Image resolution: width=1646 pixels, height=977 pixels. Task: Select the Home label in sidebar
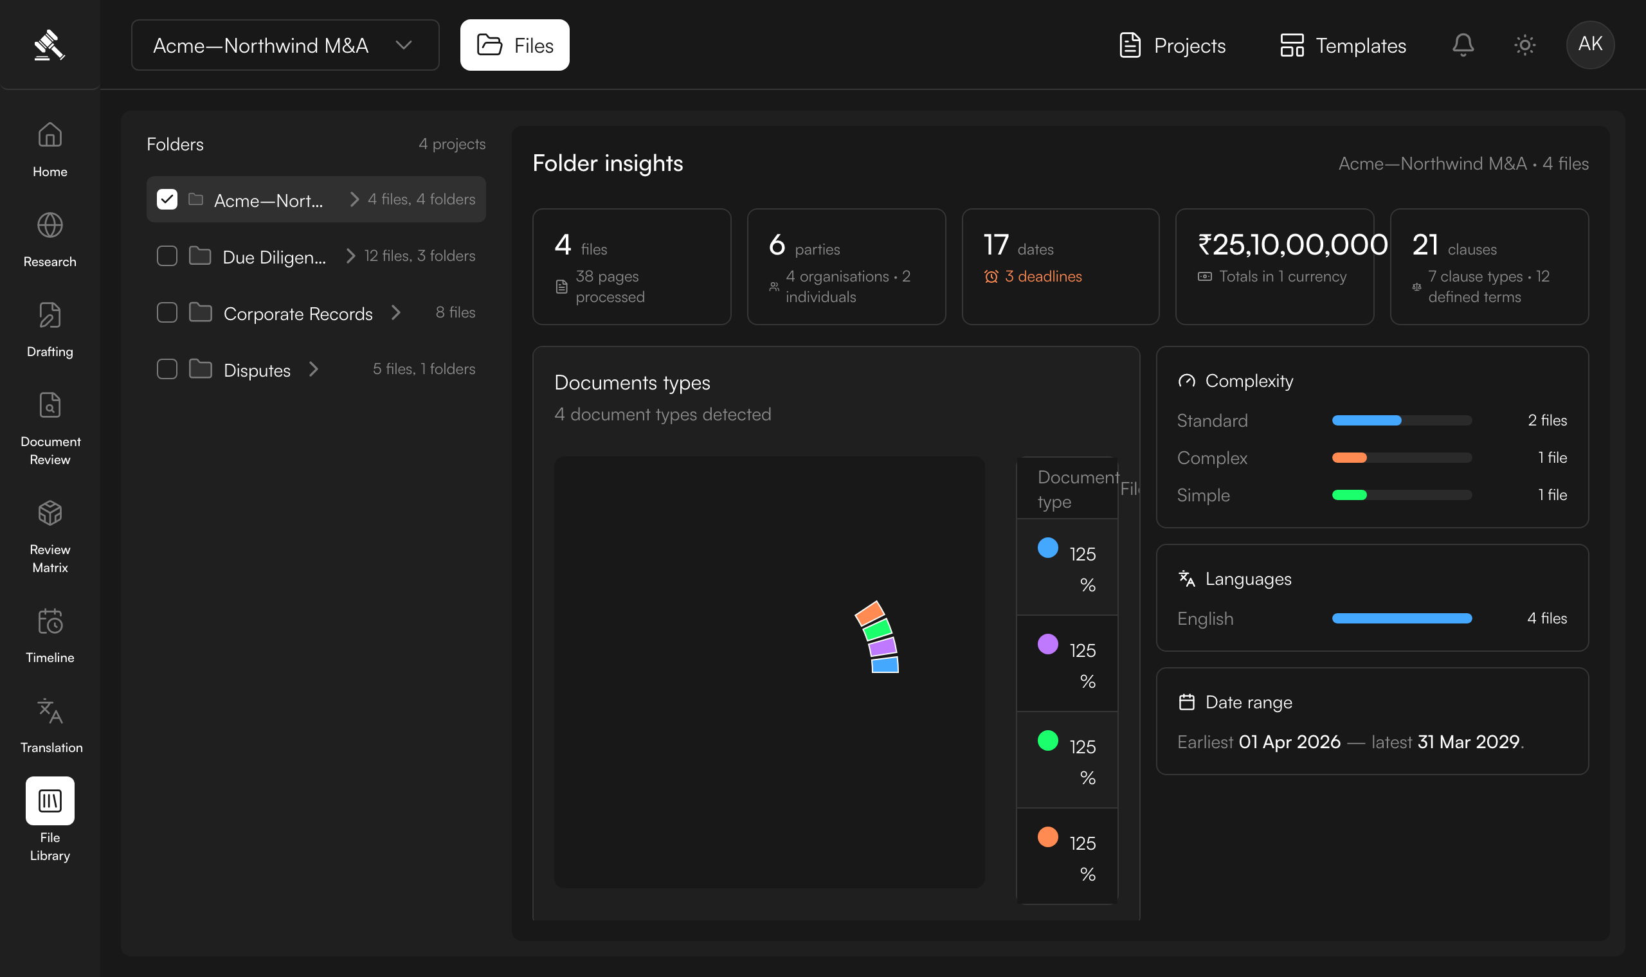point(50,171)
